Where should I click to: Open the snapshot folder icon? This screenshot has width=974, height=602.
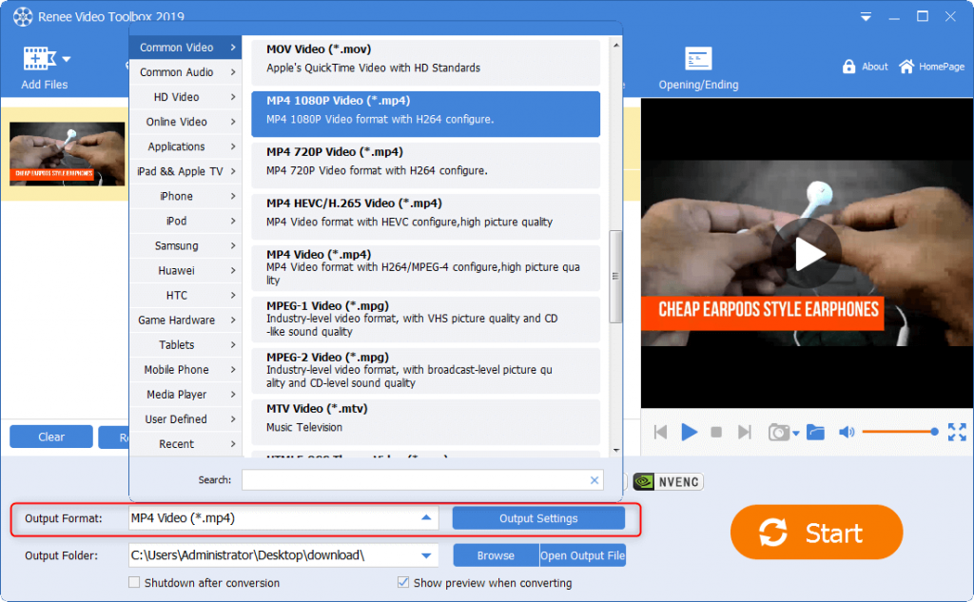[x=815, y=433]
